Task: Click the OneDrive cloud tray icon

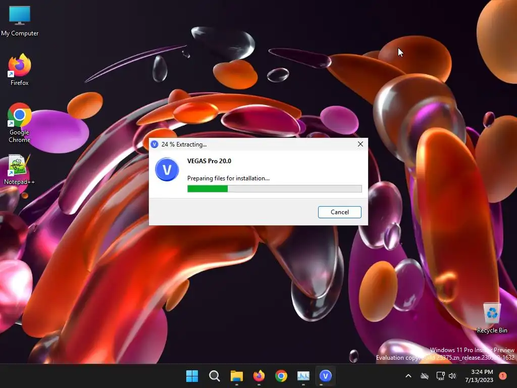Action: 425,376
